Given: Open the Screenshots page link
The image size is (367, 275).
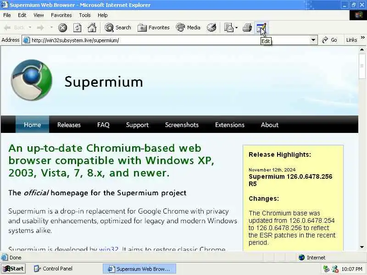Looking at the screenshot, I should click(x=182, y=125).
